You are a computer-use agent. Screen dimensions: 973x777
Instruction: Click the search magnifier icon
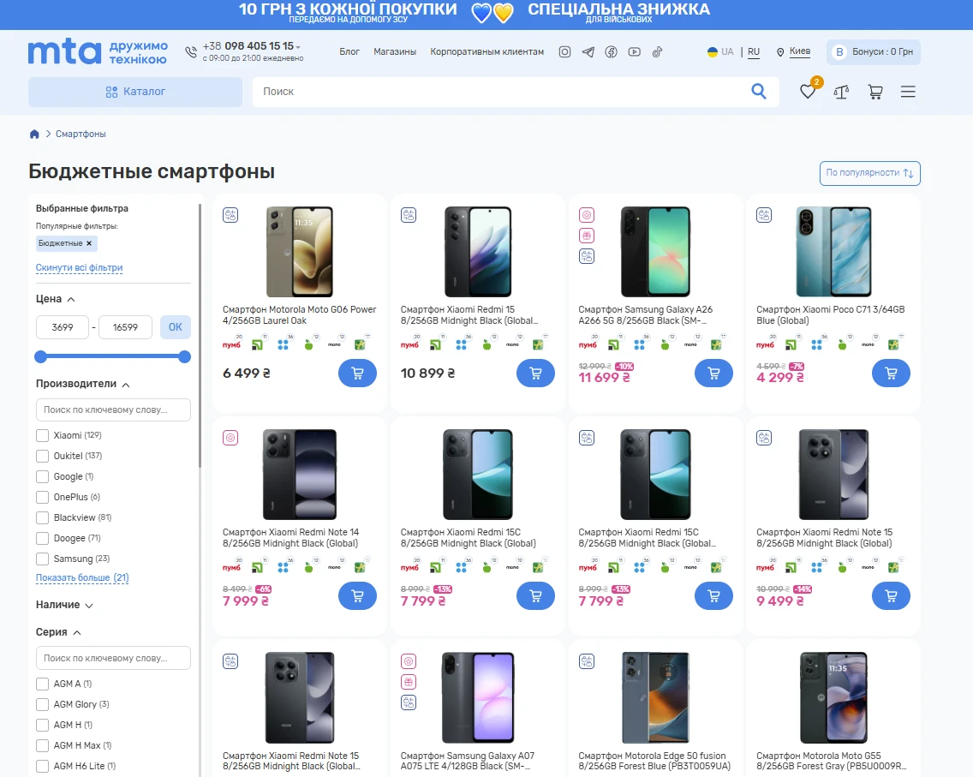click(x=758, y=91)
